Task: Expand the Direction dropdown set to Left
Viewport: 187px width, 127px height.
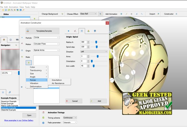Action: click(x=94, y=51)
